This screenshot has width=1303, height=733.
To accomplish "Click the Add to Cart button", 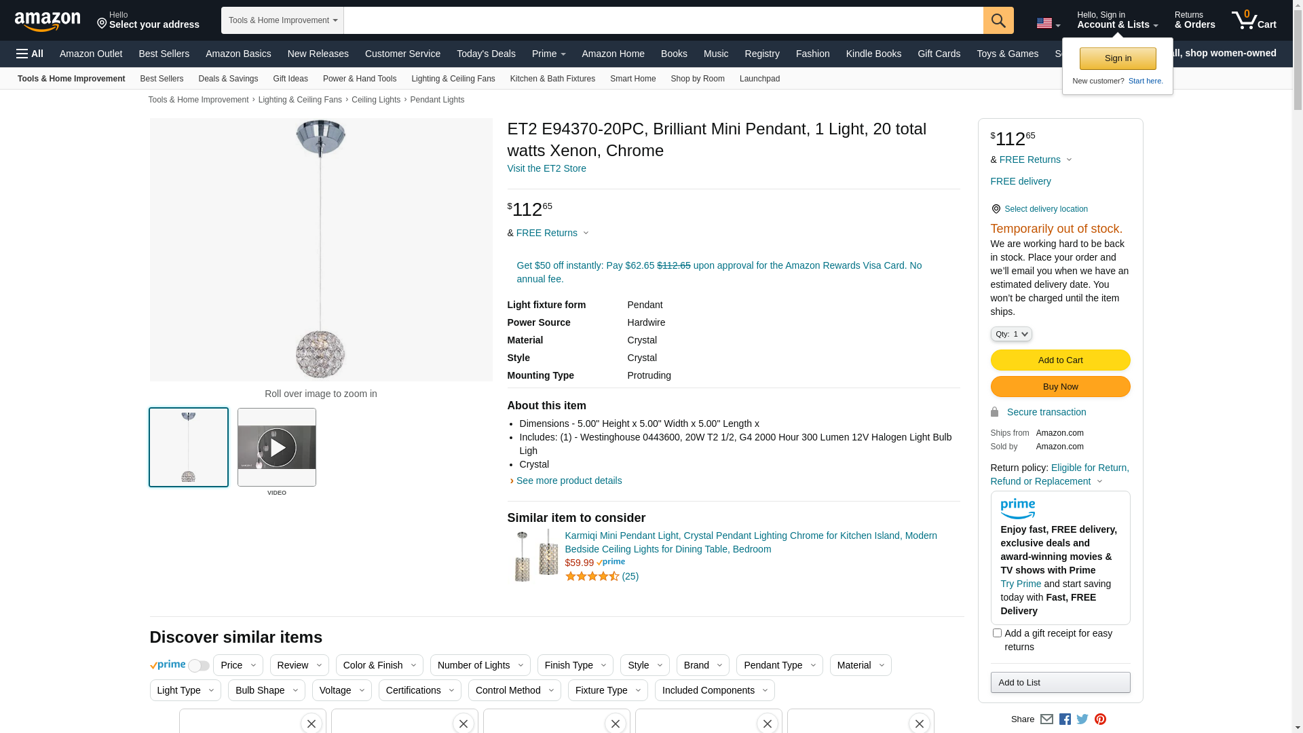I will coord(1060,360).
